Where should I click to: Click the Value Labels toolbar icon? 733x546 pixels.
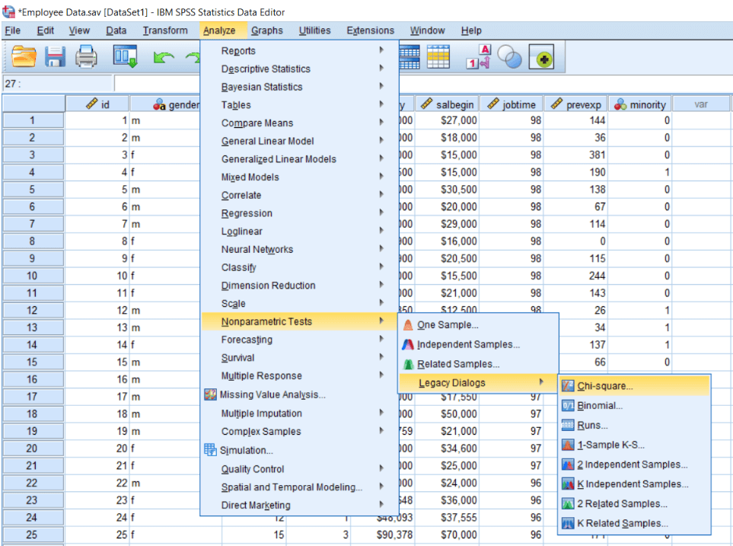point(479,56)
